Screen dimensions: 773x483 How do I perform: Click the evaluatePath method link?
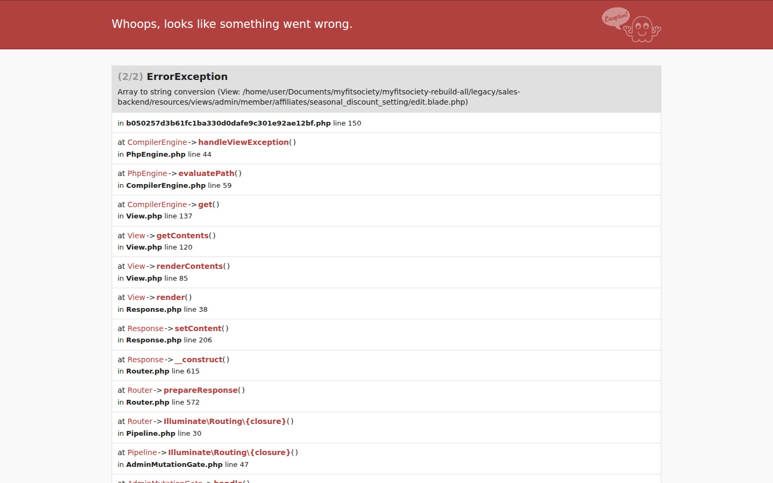click(206, 173)
